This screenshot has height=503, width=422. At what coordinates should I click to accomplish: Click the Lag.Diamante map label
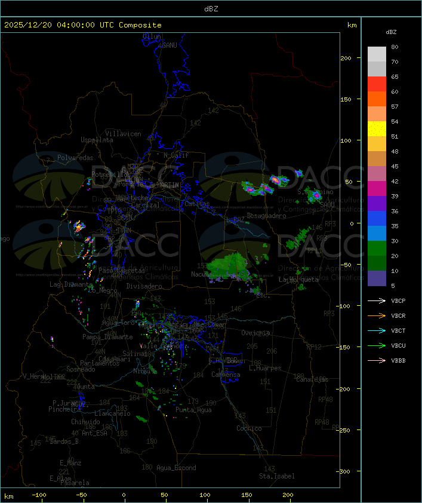tap(71, 284)
